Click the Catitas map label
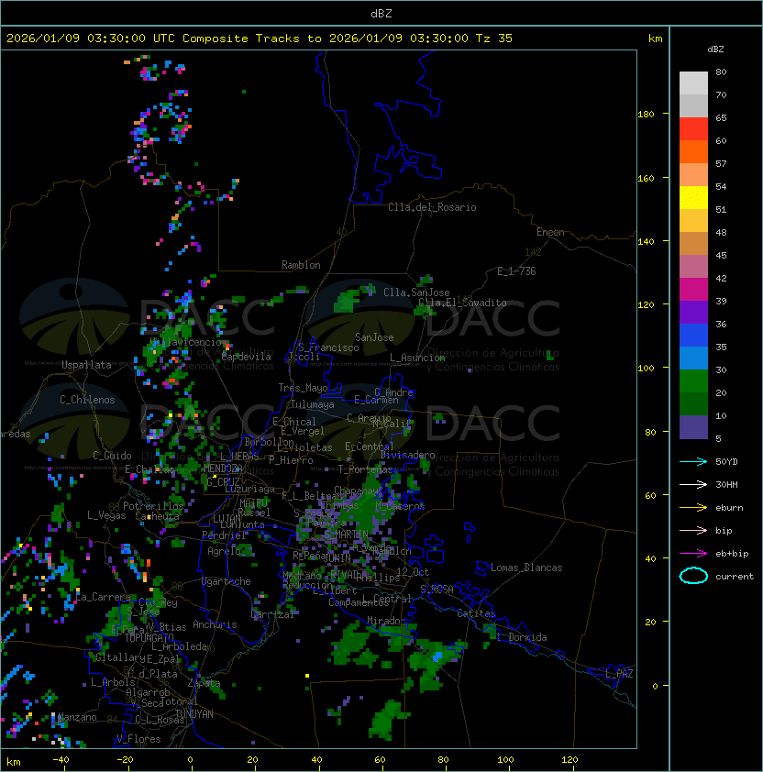Image resolution: width=763 pixels, height=772 pixels. click(x=476, y=613)
